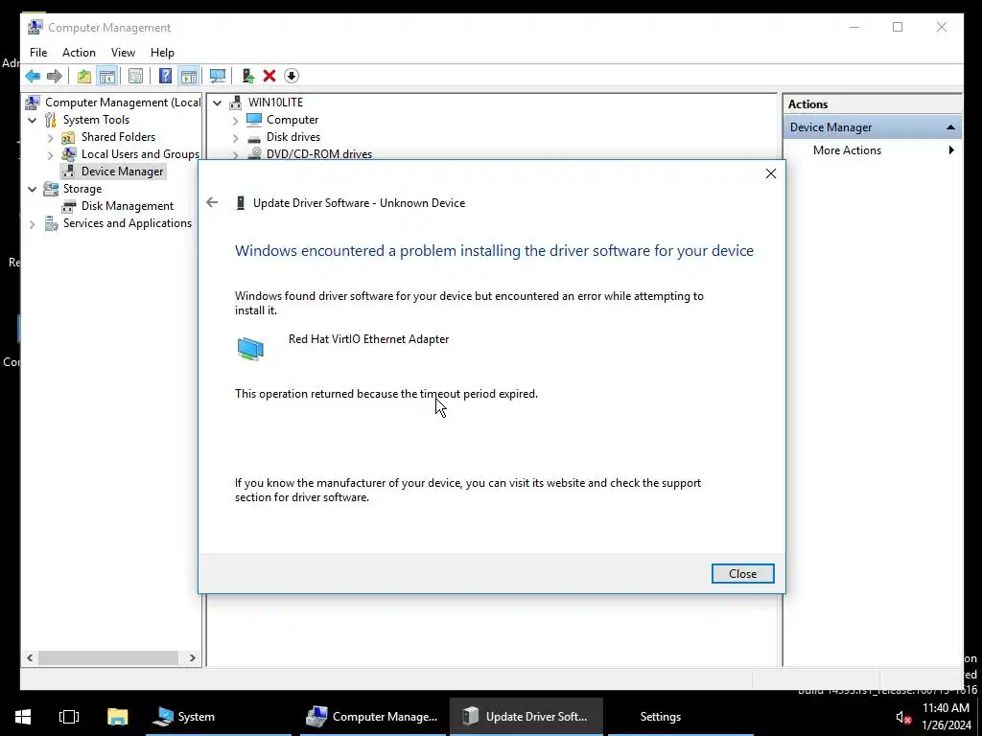Select Device Manager in the console tree

pyautogui.click(x=122, y=172)
